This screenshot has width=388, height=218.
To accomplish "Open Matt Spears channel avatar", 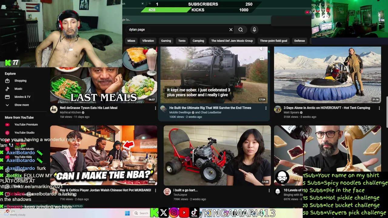I will coord(278,110).
